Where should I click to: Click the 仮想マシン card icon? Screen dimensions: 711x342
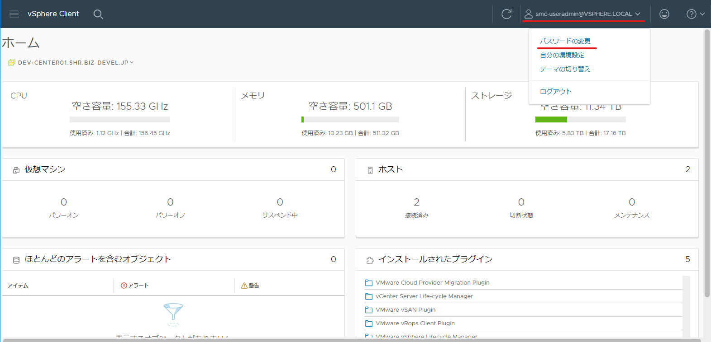pyautogui.click(x=16, y=170)
